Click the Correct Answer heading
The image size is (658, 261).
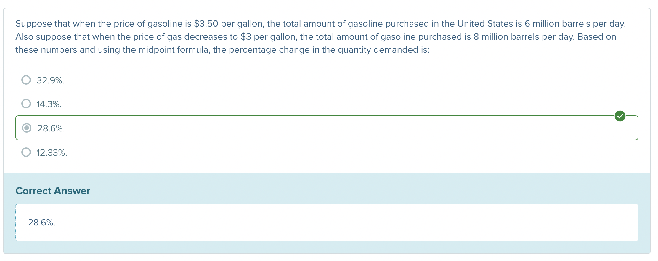(x=53, y=191)
